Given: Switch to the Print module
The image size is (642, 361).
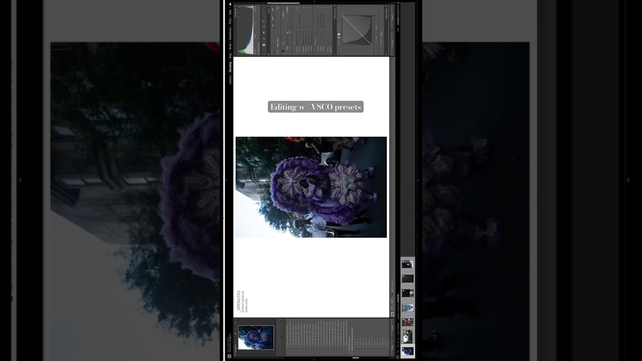Looking at the screenshot, I should [230, 21].
